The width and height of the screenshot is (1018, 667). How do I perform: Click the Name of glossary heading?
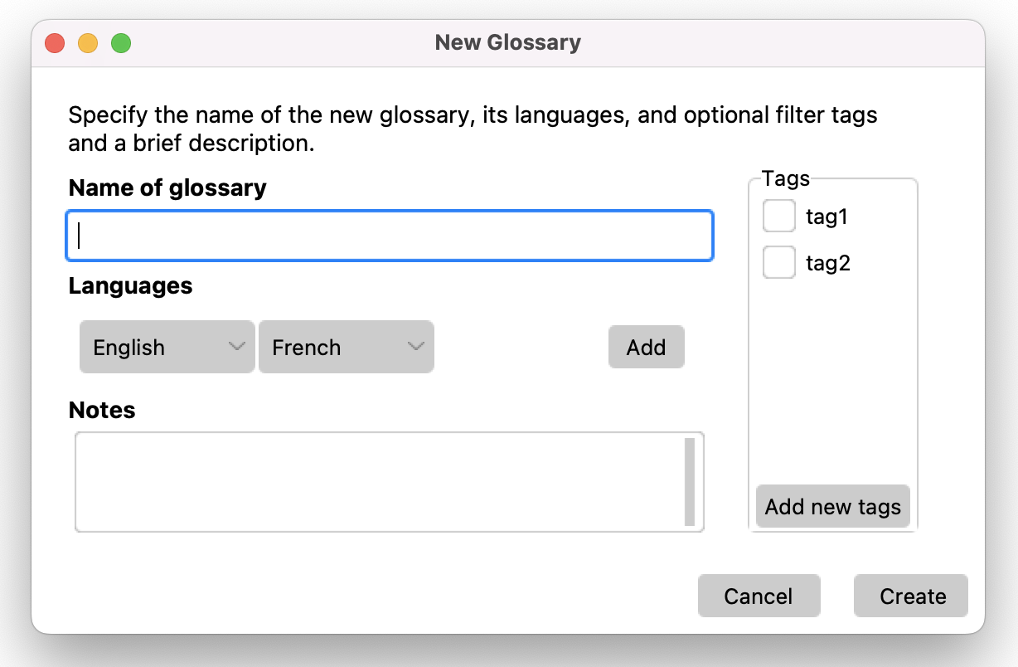(167, 187)
